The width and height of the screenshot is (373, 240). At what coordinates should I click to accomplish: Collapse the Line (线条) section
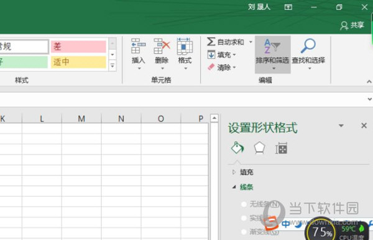(234, 187)
